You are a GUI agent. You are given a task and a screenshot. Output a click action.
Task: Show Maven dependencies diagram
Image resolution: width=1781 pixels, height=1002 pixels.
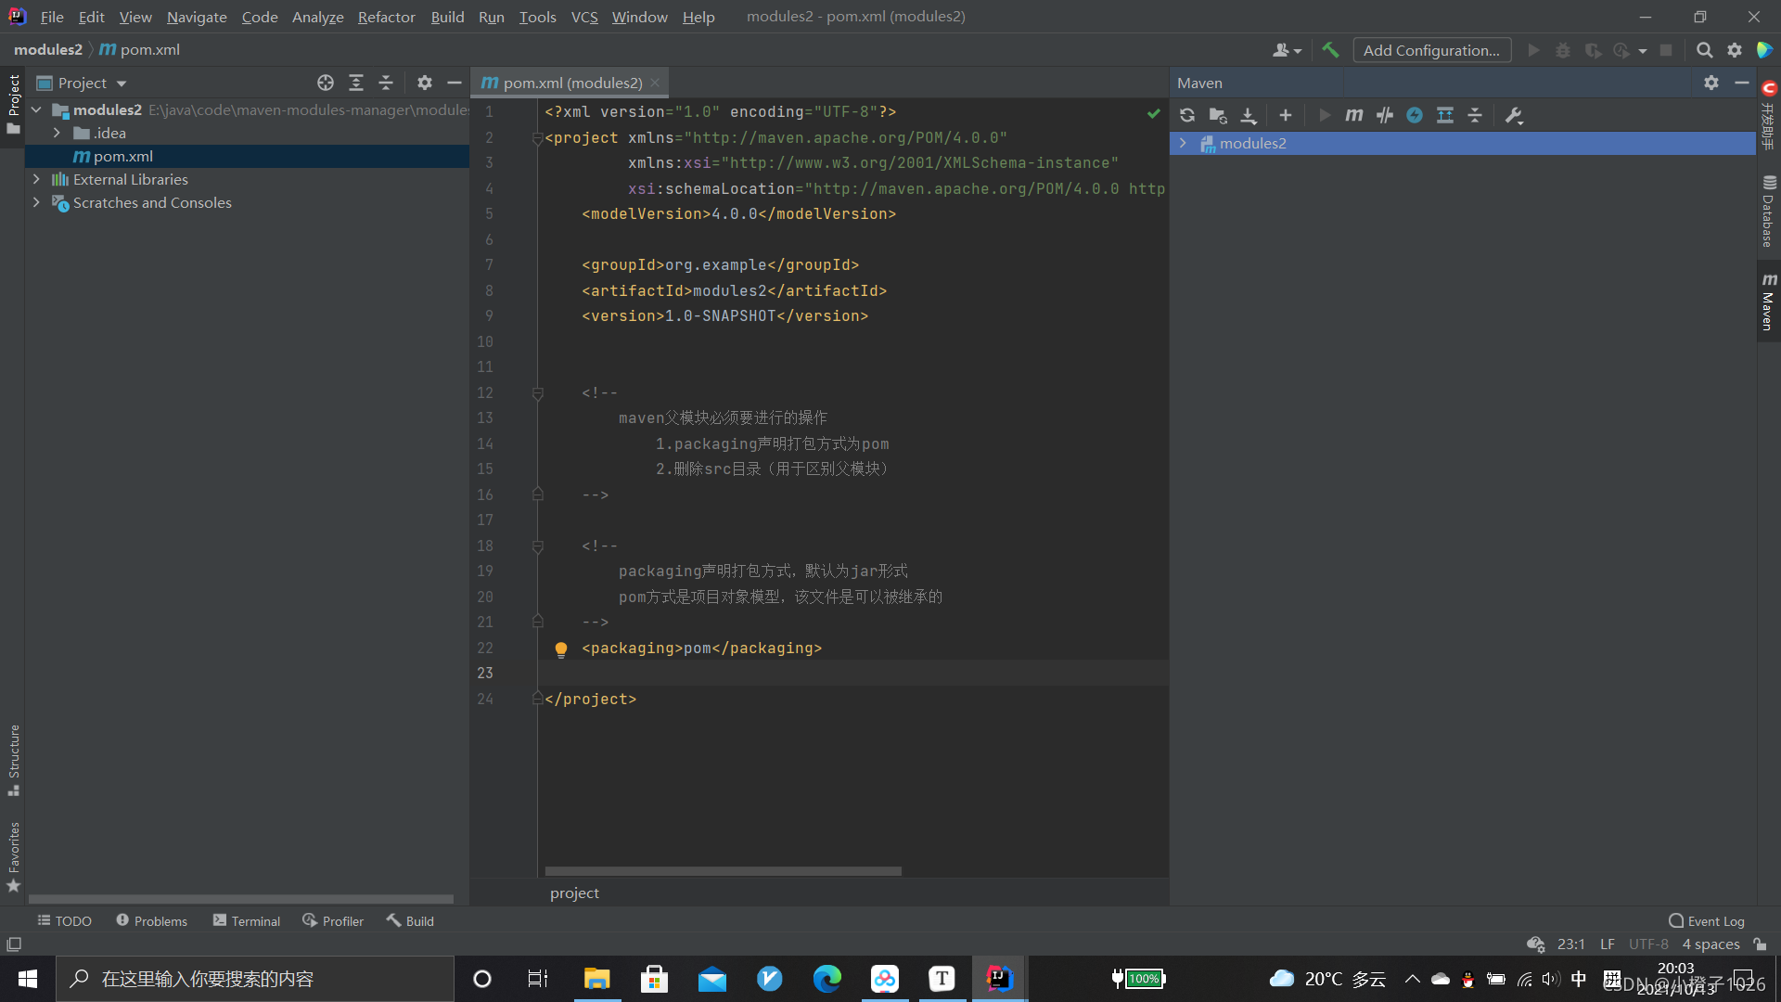[1445, 116]
